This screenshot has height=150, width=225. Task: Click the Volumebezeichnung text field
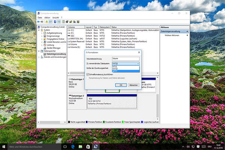(x=126, y=58)
